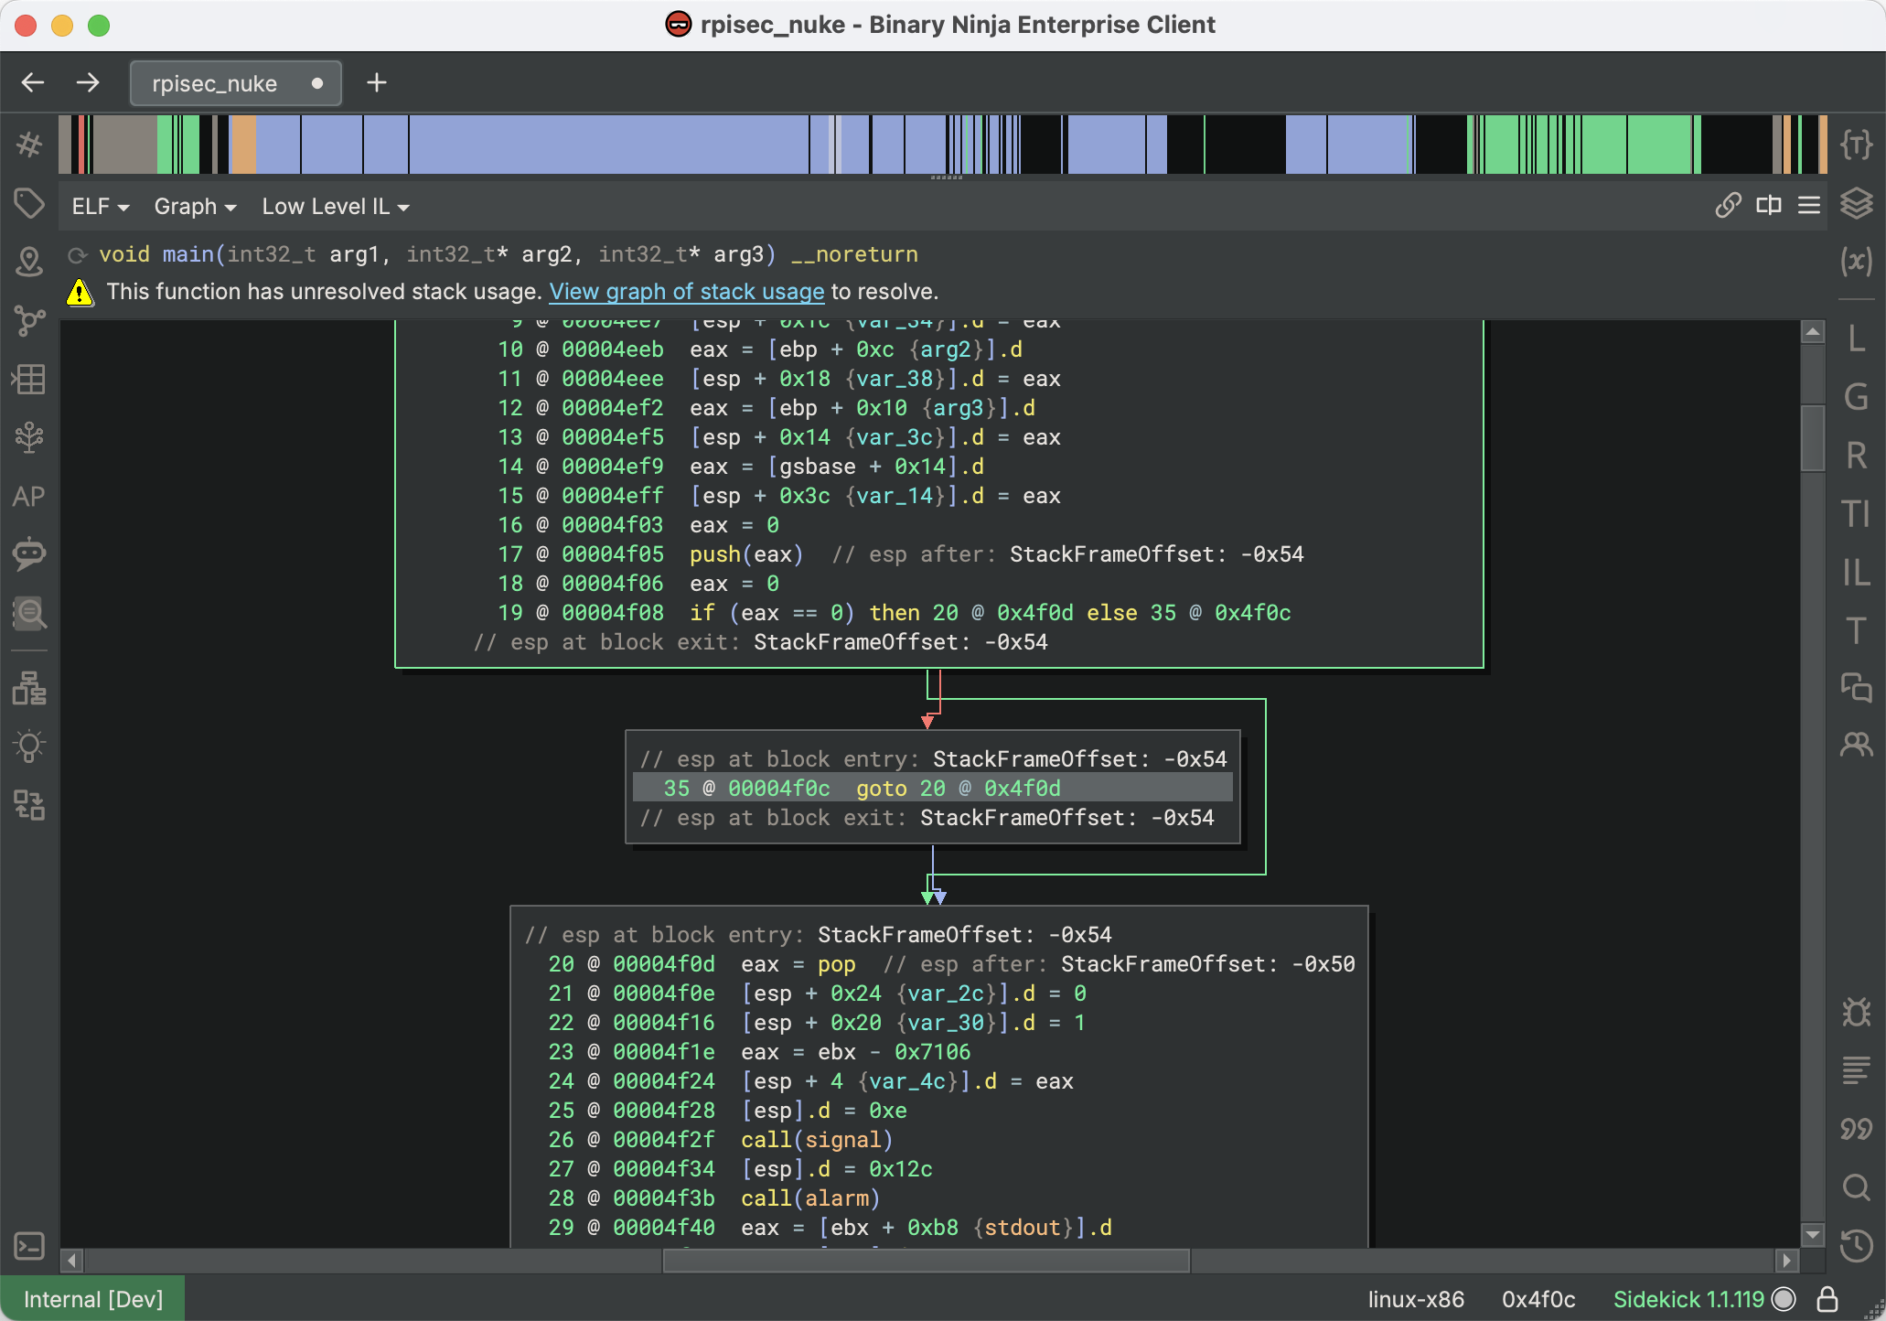Open the cross references branch icon
Image resolution: width=1886 pixels, height=1321 pixels.
tap(29, 320)
